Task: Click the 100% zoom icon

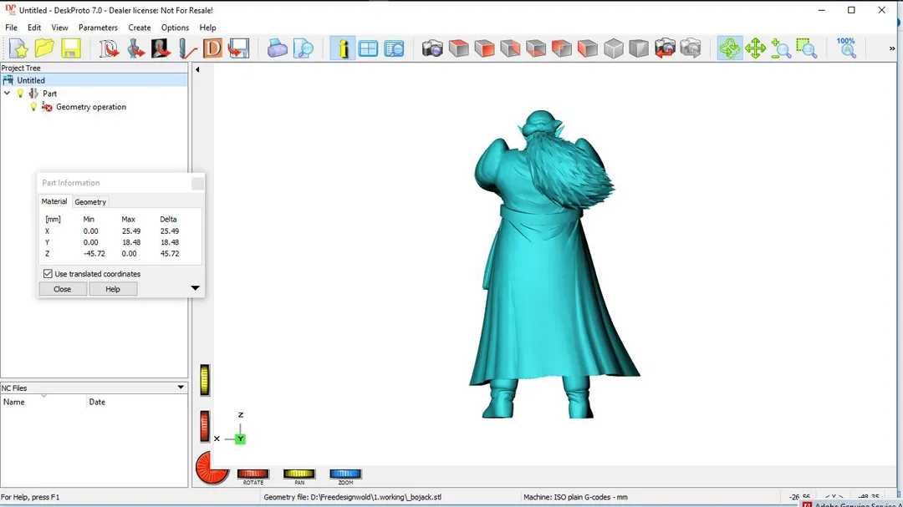Action: (x=846, y=47)
